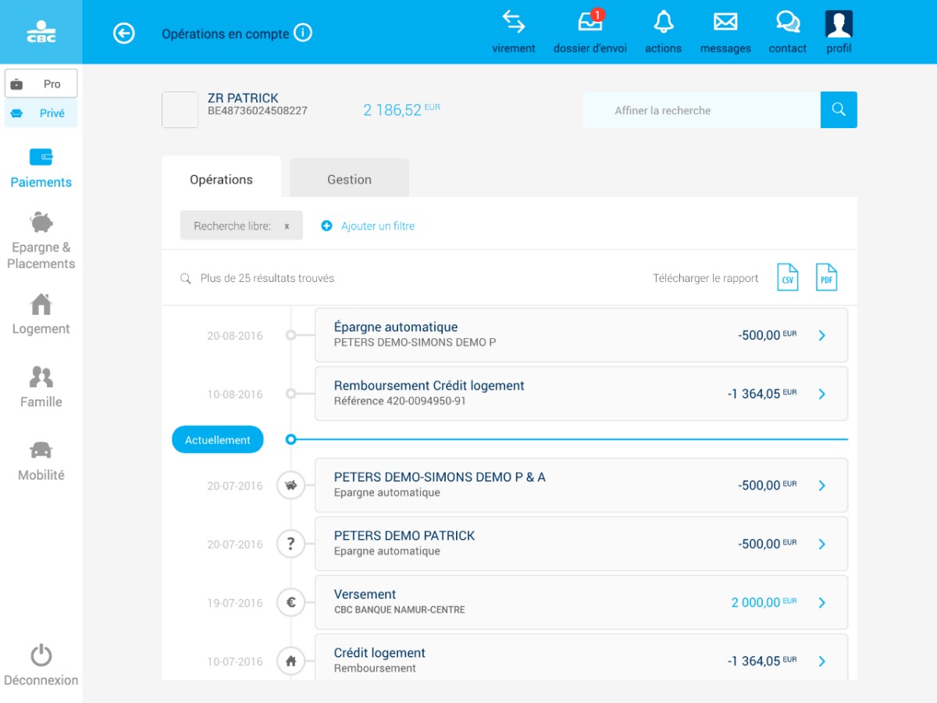Open the actions bell icon
937x703 pixels.
point(663,31)
